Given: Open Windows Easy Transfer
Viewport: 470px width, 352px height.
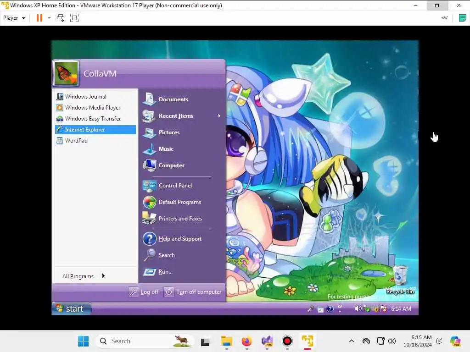Looking at the screenshot, I should (95, 119).
